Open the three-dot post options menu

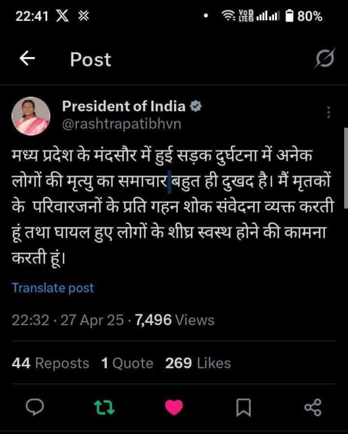(x=329, y=112)
